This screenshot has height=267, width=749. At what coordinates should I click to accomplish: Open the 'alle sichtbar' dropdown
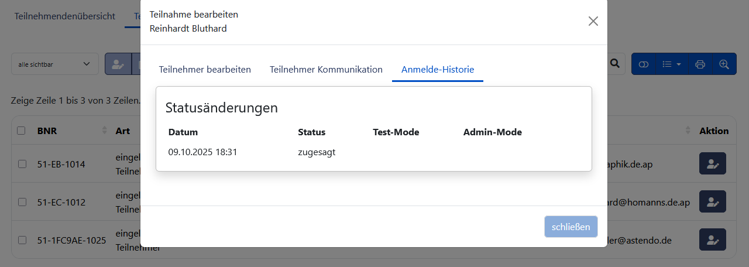coord(55,64)
